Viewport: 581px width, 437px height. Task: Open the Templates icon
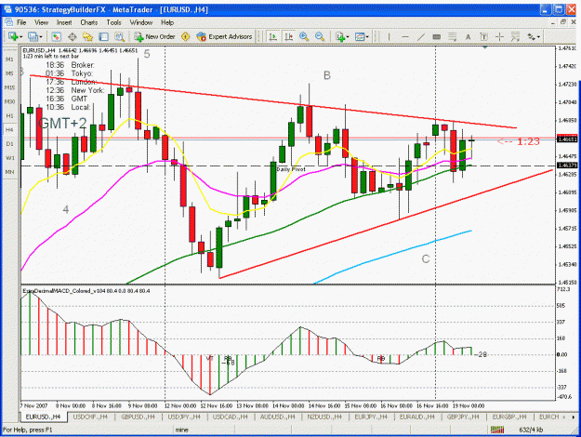click(360, 36)
